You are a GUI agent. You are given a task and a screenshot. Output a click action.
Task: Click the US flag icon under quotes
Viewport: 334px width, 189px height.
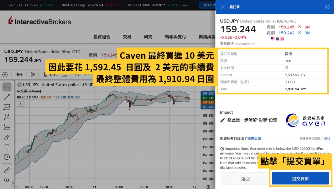273,39
